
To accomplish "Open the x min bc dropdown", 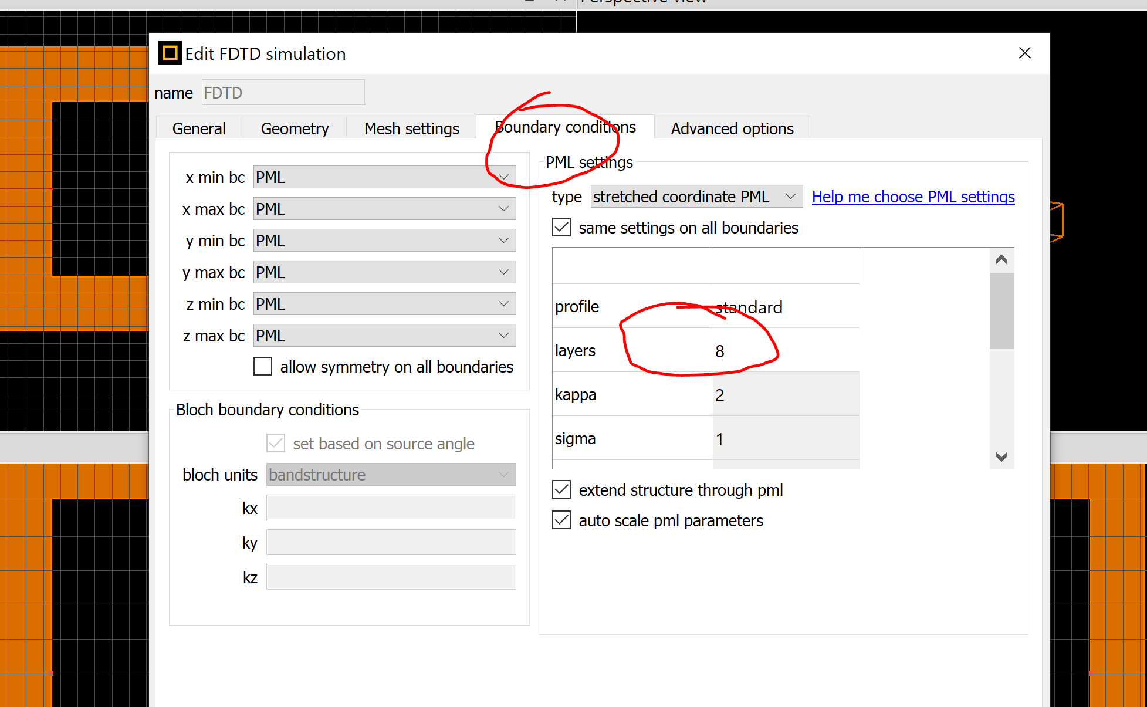I will click(384, 177).
